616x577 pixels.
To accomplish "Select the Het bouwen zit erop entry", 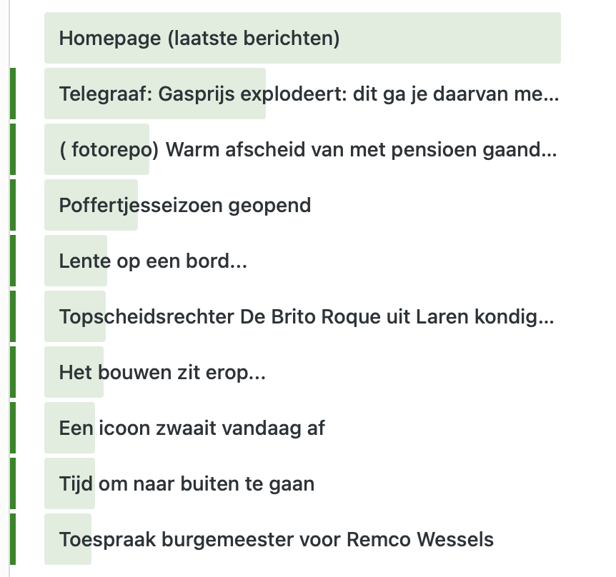I will (x=162, y=372).
